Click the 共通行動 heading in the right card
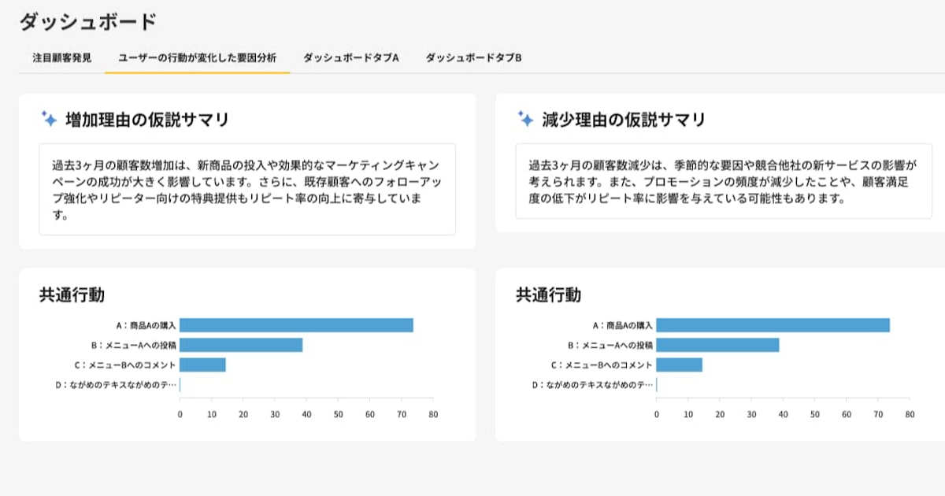The image size is (945, 496). tap(548, 295)
